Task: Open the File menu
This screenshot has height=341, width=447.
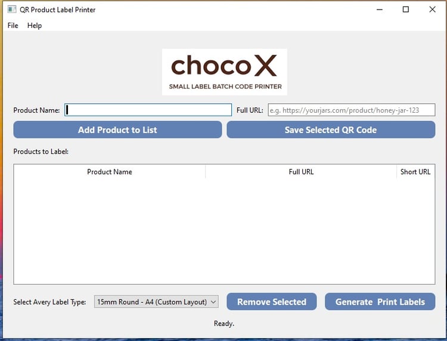Action: 13,26
